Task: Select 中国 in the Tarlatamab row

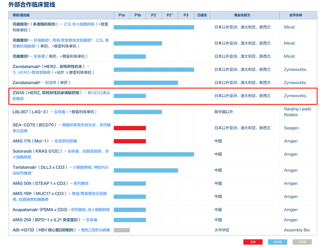Action: pos(218,170)
